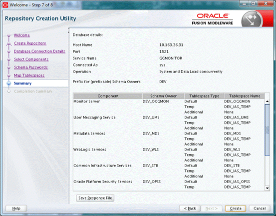
Task: Click the Save Response File button
Action: point(95,198)
